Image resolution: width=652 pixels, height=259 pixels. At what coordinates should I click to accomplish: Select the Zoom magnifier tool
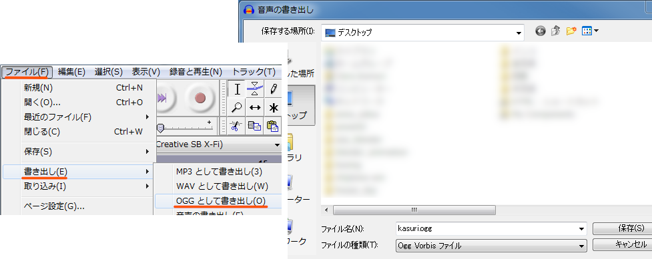237,107
